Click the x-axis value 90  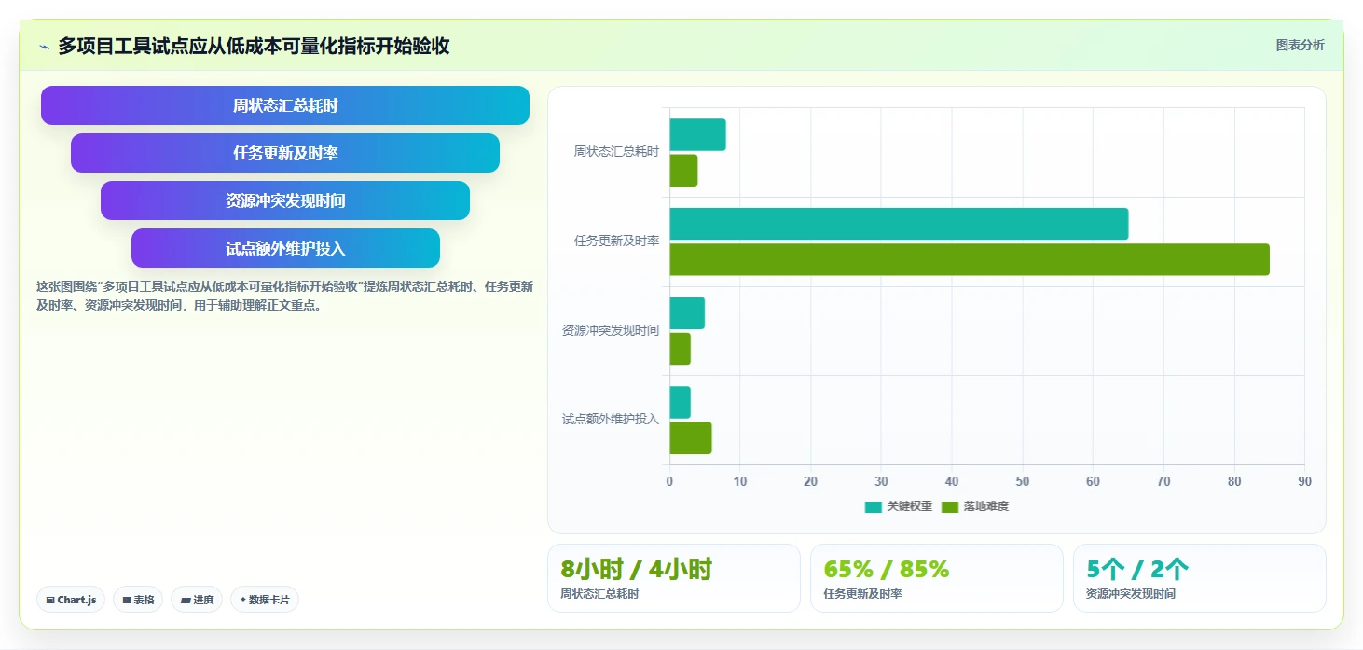1304,481
